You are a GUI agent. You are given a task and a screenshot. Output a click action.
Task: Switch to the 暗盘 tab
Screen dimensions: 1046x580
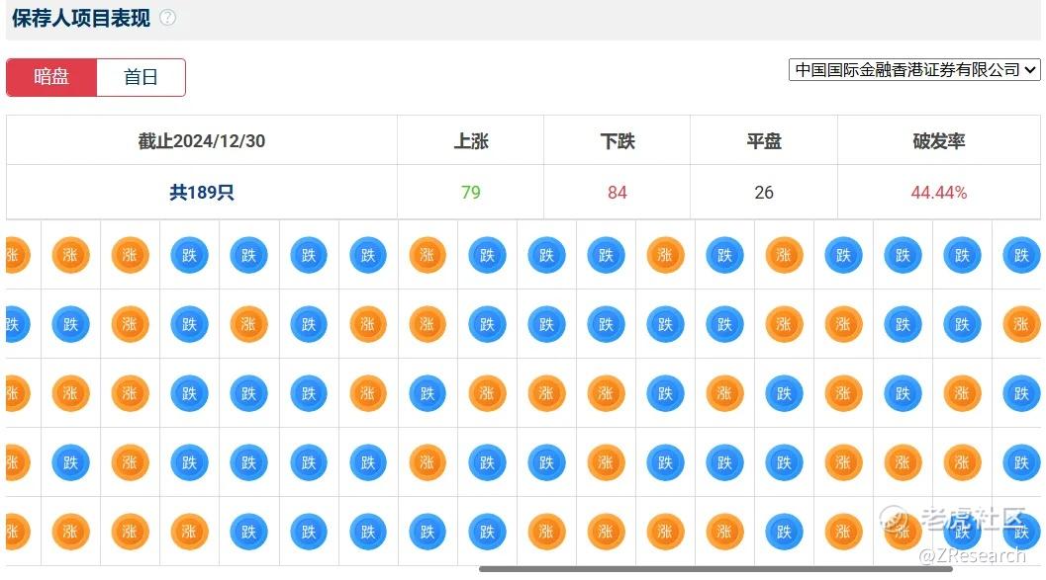click(51, 77)
